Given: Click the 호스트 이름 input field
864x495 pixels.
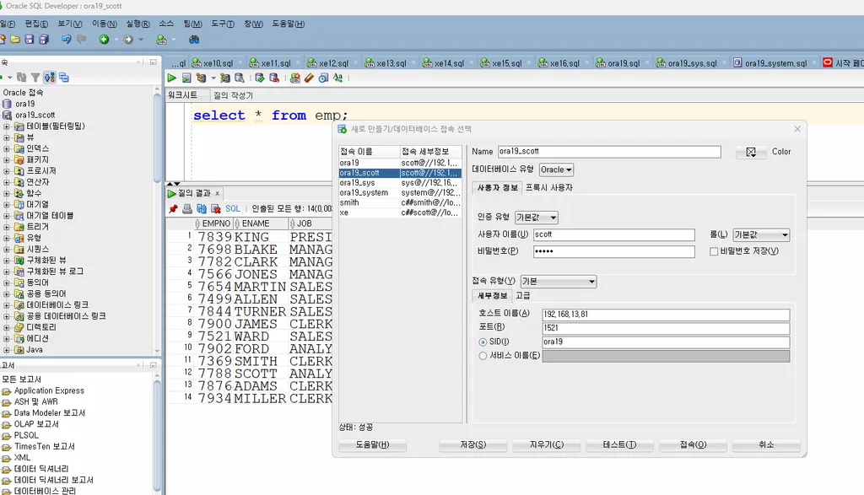Looking at the screenshot, I should tap(666, 315).
